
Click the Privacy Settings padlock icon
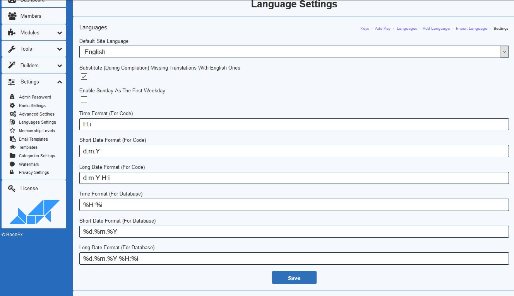pos(12,172)
